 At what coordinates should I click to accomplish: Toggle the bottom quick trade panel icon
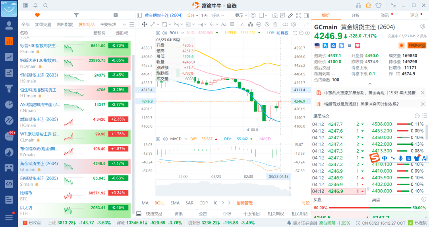pyautogui.click(x=139, y=214)
